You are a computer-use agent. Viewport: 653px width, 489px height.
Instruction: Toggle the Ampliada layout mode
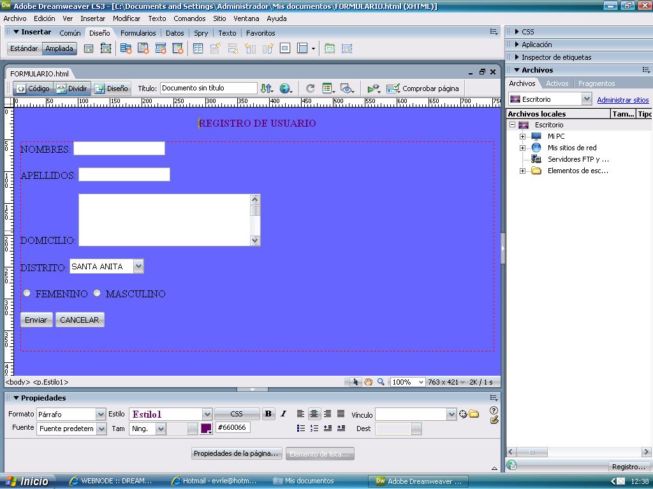59,48
